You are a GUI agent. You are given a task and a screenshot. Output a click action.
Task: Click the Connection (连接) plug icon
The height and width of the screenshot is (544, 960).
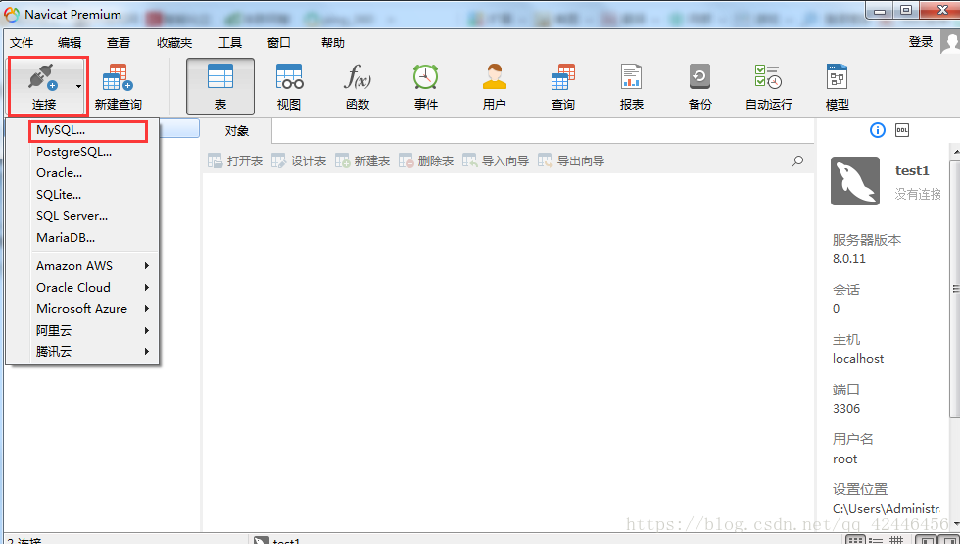click(x=43, y=77)
